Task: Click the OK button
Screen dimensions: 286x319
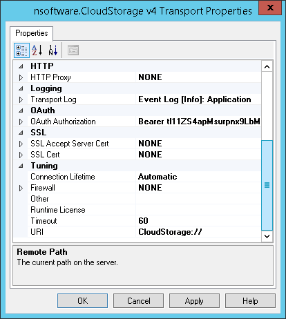Action: [82, 300]
